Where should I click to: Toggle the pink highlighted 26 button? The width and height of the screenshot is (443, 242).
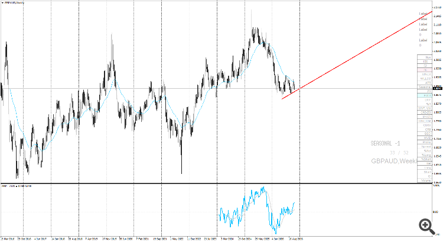[x=425, y=70]
